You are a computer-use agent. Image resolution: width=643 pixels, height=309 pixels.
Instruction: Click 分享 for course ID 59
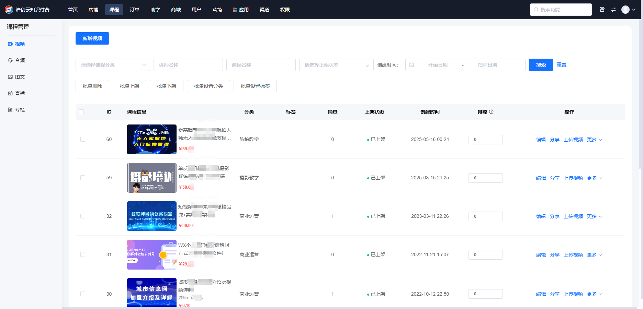(x=555, y=178)
